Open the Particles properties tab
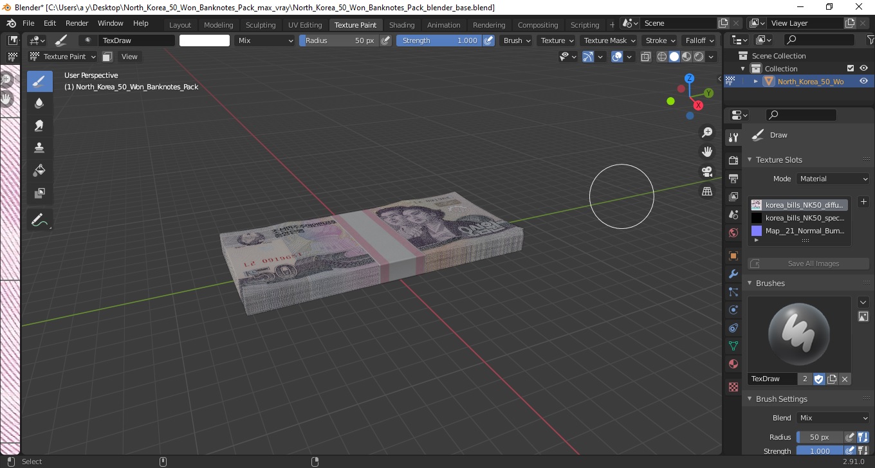875x468 pixels. [x=733, y=292]
